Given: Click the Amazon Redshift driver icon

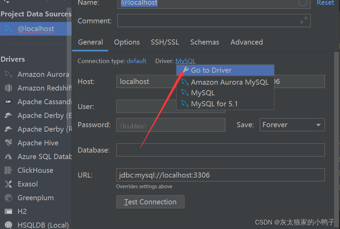Looking at the screenshot, I should (8, 88).
